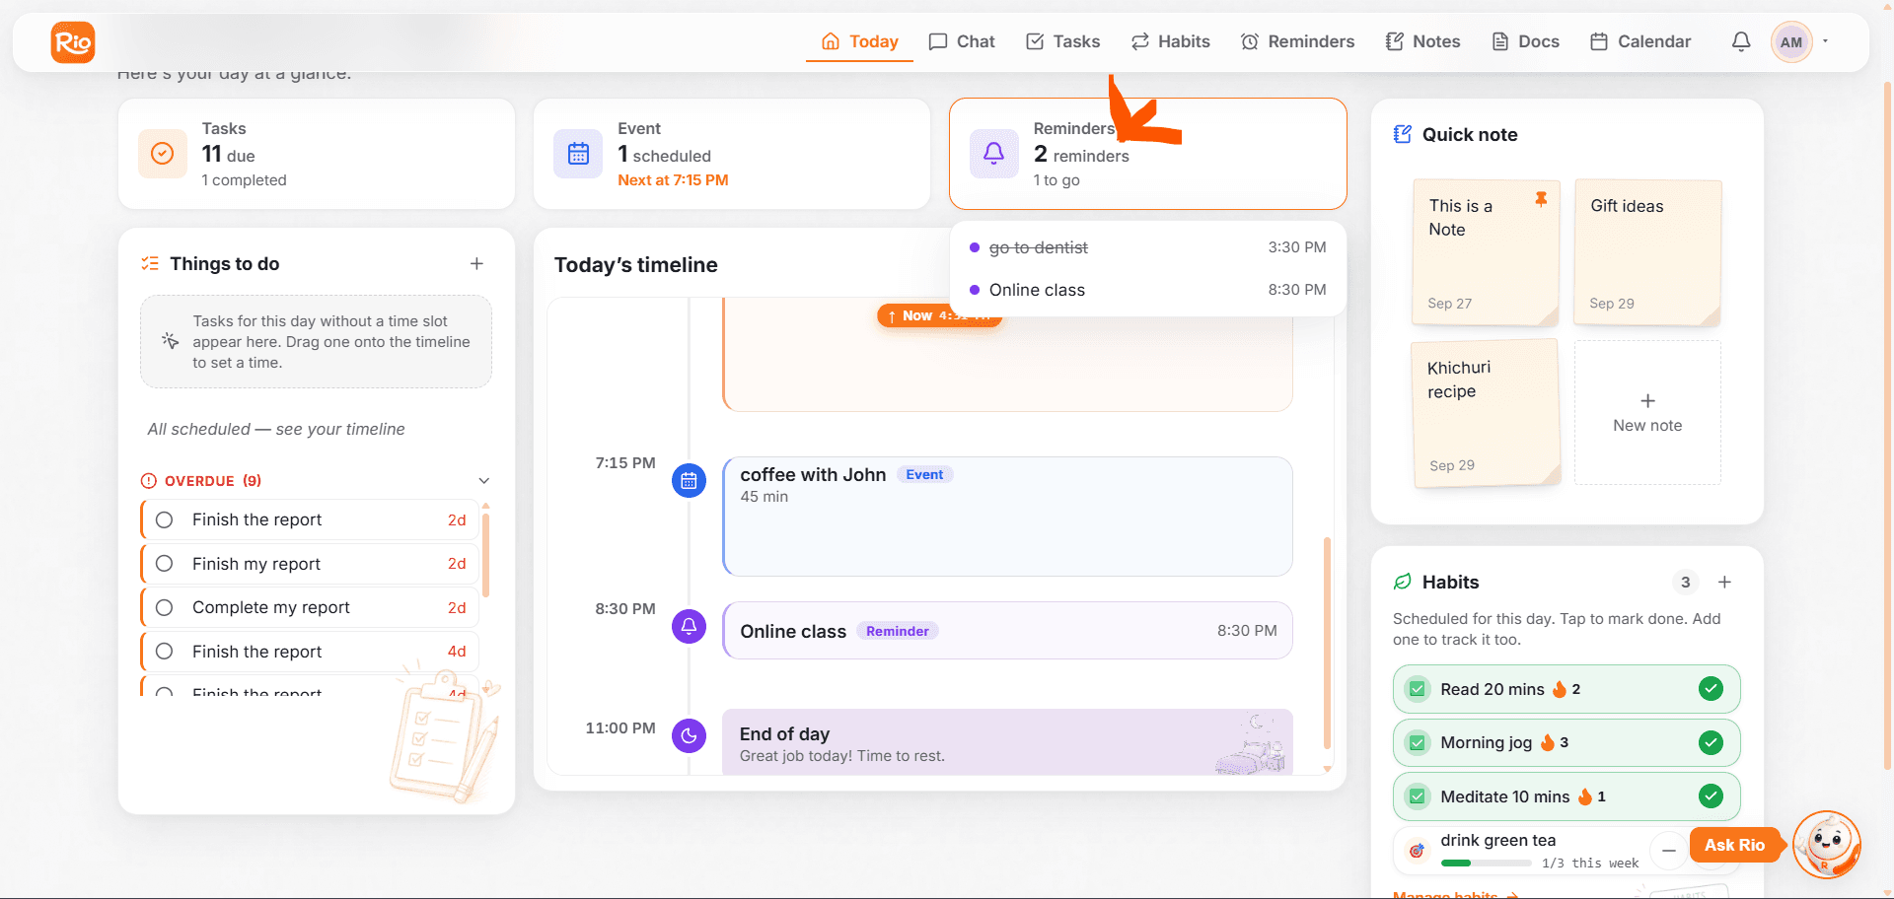This screenshot has height=899, width=1894.
Task: Check first overdue Finish the report 2d
Action: [x=165, y=519]
